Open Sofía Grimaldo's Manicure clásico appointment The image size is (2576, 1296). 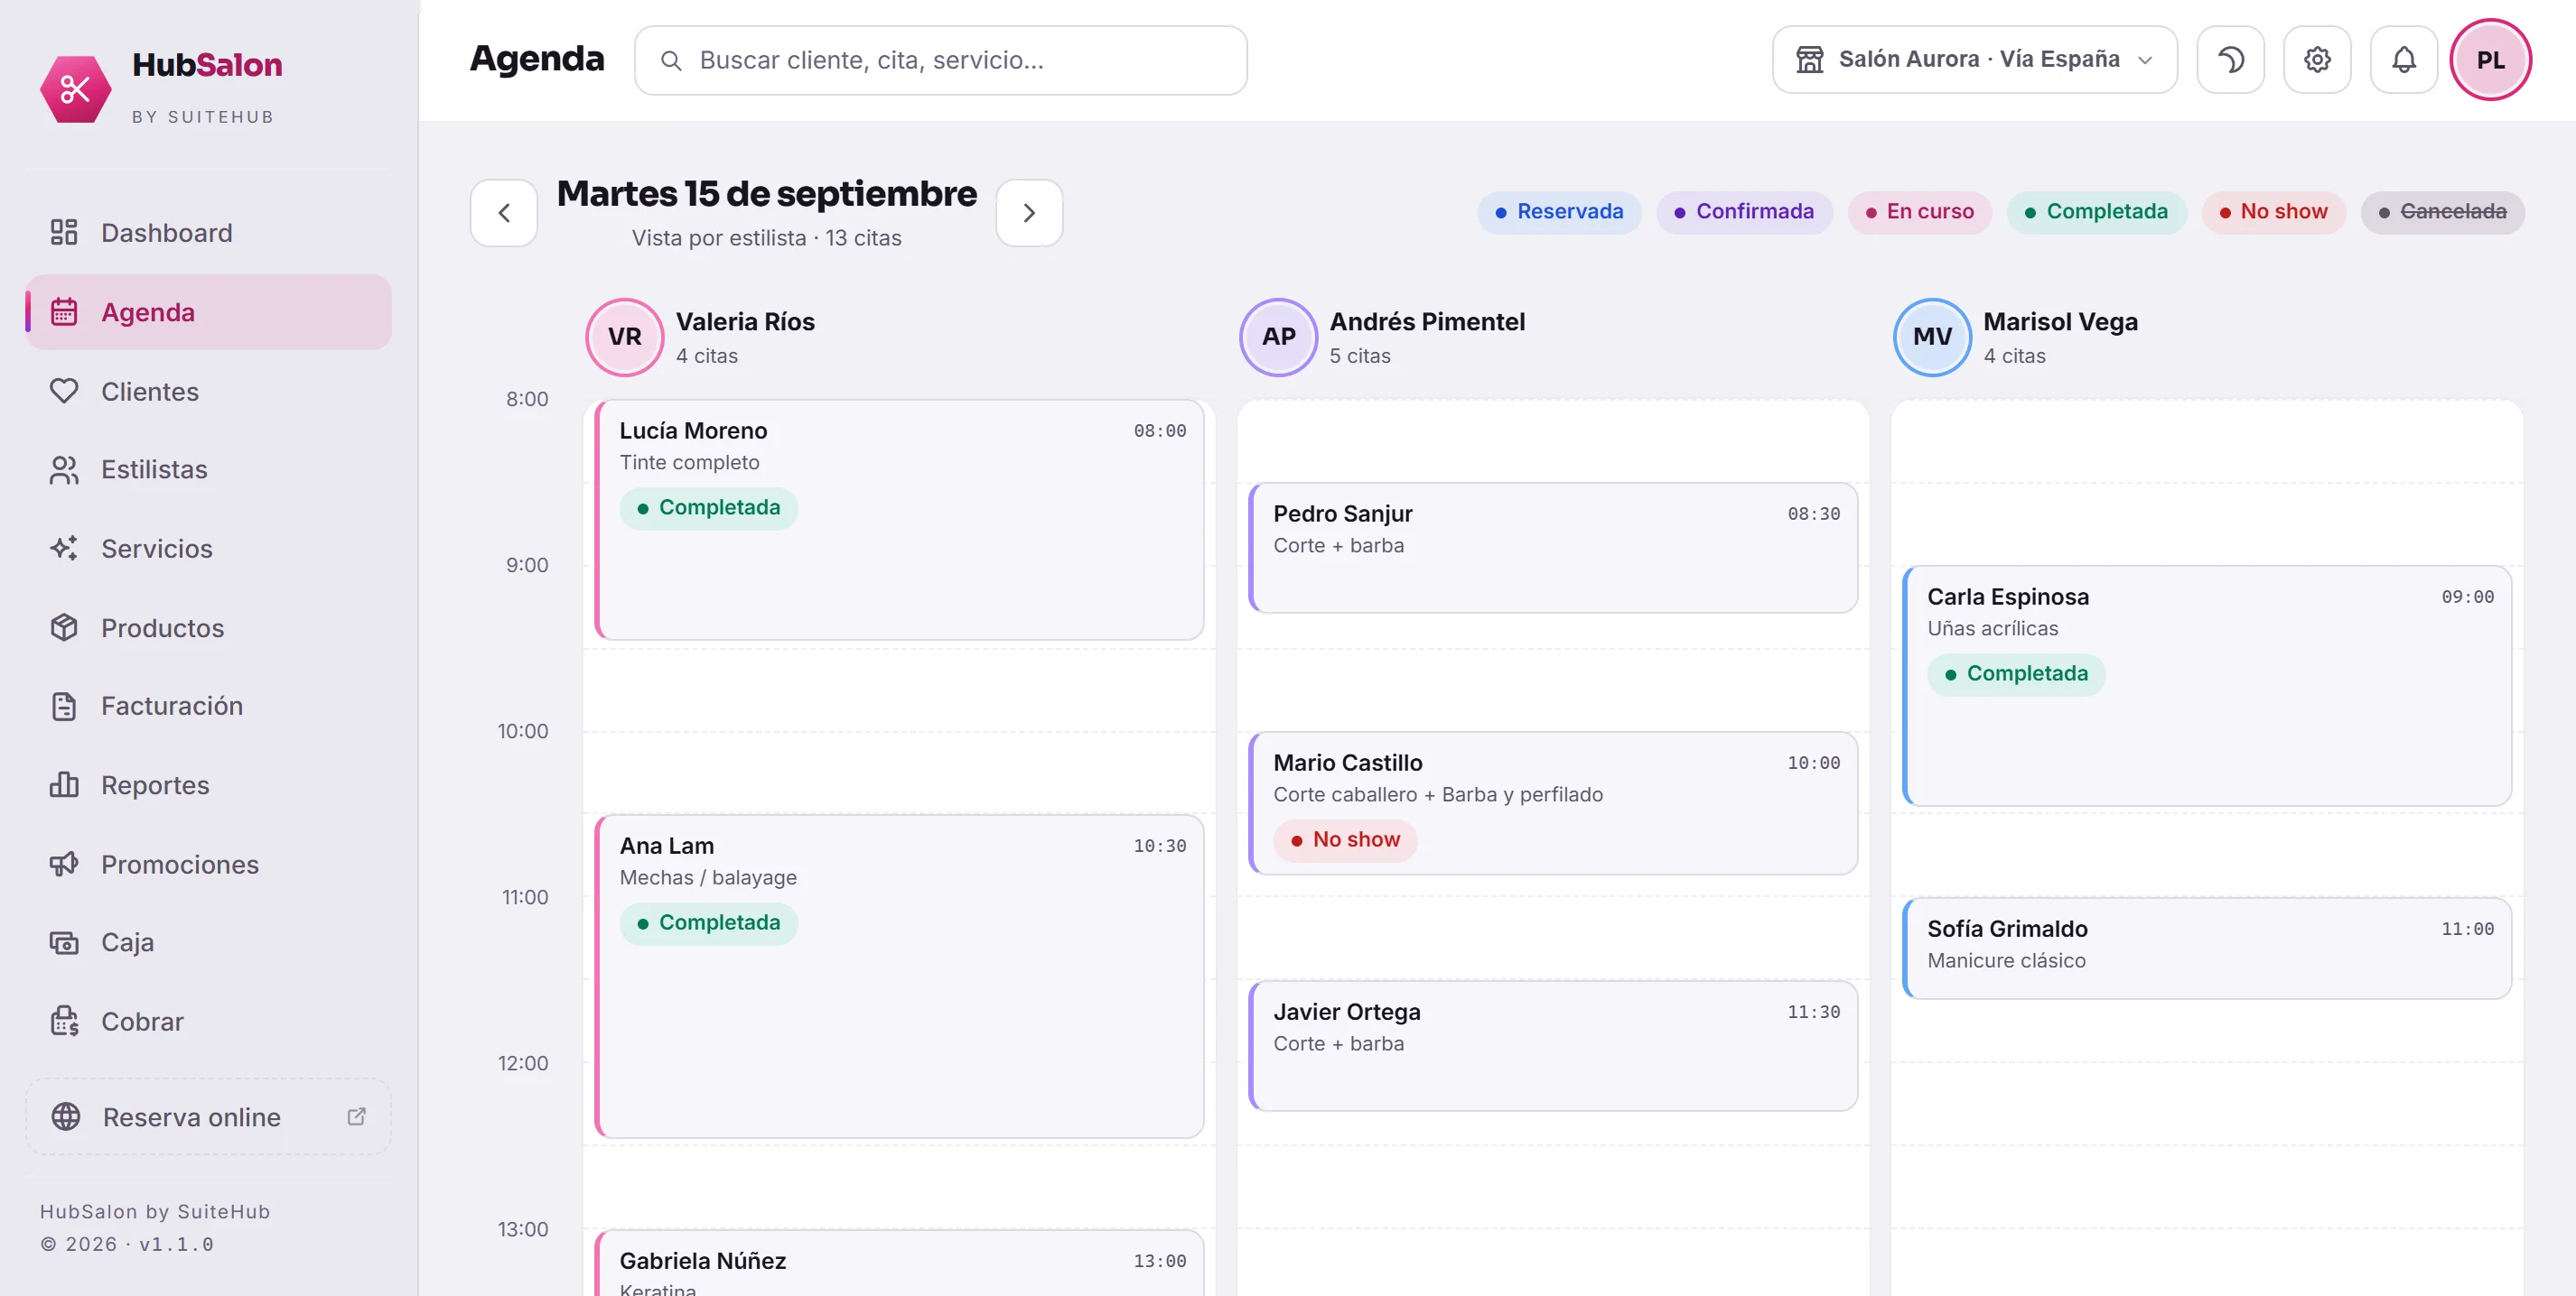[x=2207, y=949]
